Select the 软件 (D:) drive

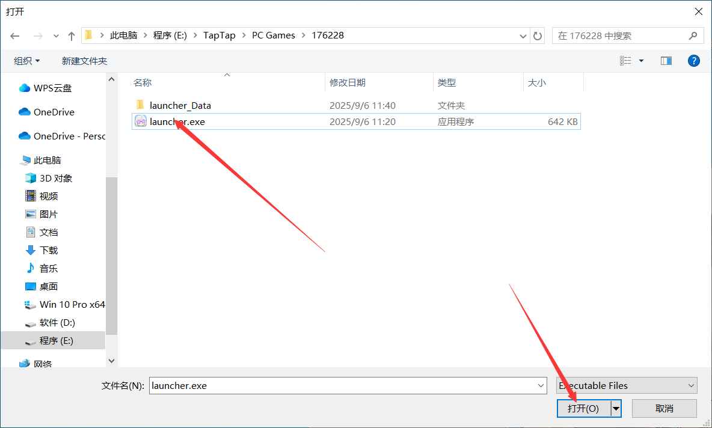[51, 322]
